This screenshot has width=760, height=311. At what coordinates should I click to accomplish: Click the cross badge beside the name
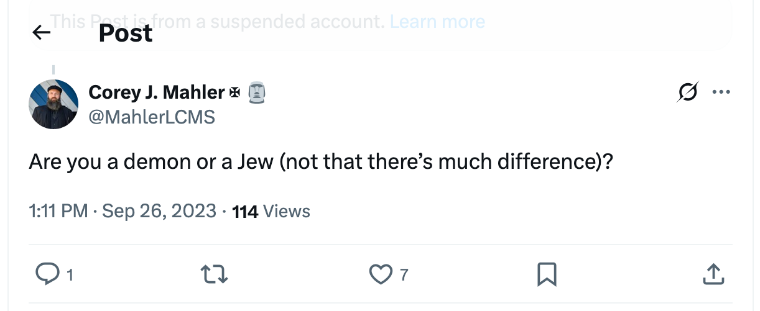(x=235, y=93)
